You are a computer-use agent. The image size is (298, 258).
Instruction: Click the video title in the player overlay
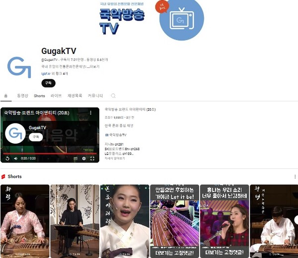[x=37, y=113]
